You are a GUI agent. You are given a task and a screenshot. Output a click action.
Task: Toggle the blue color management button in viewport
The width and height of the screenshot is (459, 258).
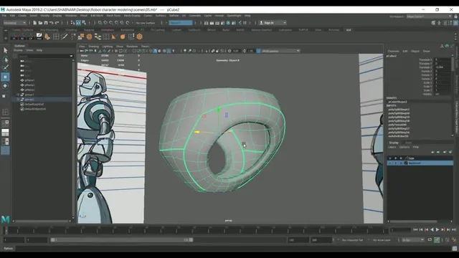pos(258,51)
